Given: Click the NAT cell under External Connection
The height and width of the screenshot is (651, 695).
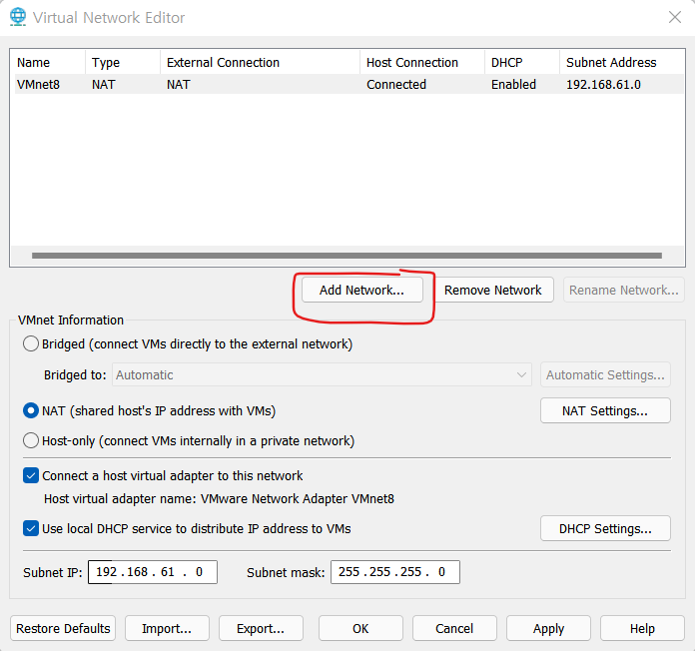Looking at the screenshot, I should (179, 84).
